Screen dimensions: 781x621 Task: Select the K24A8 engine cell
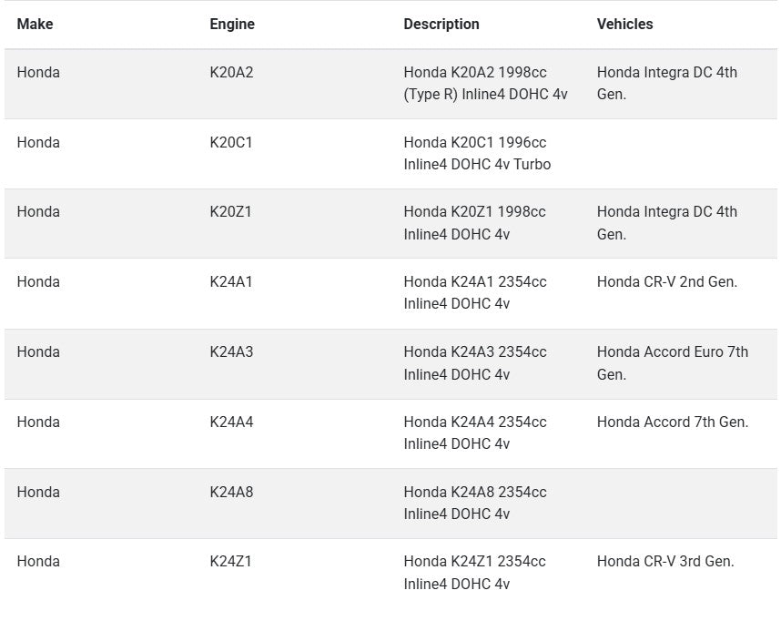tap(231, 493)
